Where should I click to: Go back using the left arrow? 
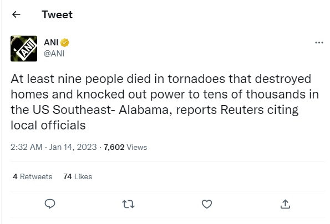point(16,14)
